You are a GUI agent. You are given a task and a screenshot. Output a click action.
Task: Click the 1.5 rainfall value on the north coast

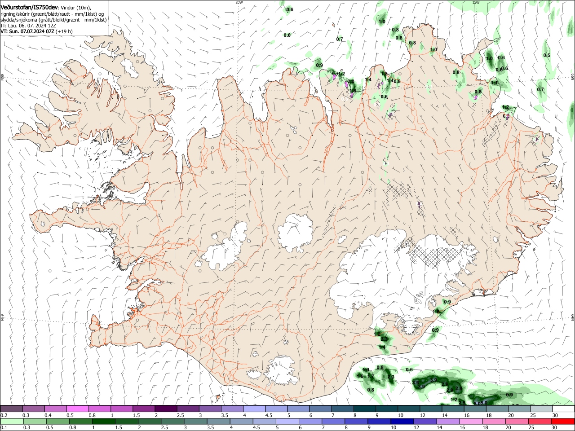point(353,91)
